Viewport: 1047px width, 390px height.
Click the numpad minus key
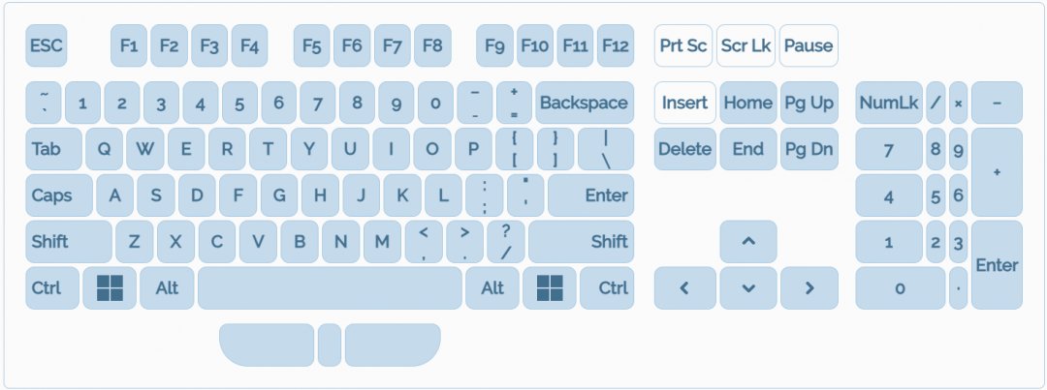[x=997, y=103]
